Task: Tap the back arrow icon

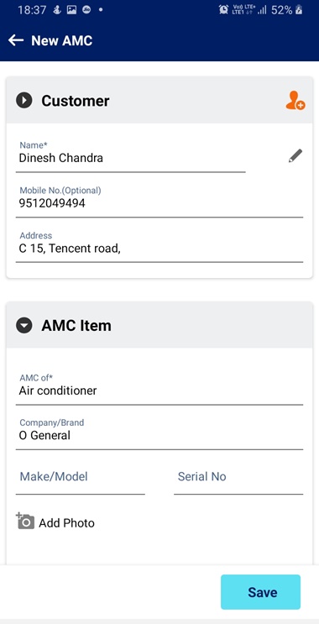Action: pyautogui.click(x=16, y=40)
